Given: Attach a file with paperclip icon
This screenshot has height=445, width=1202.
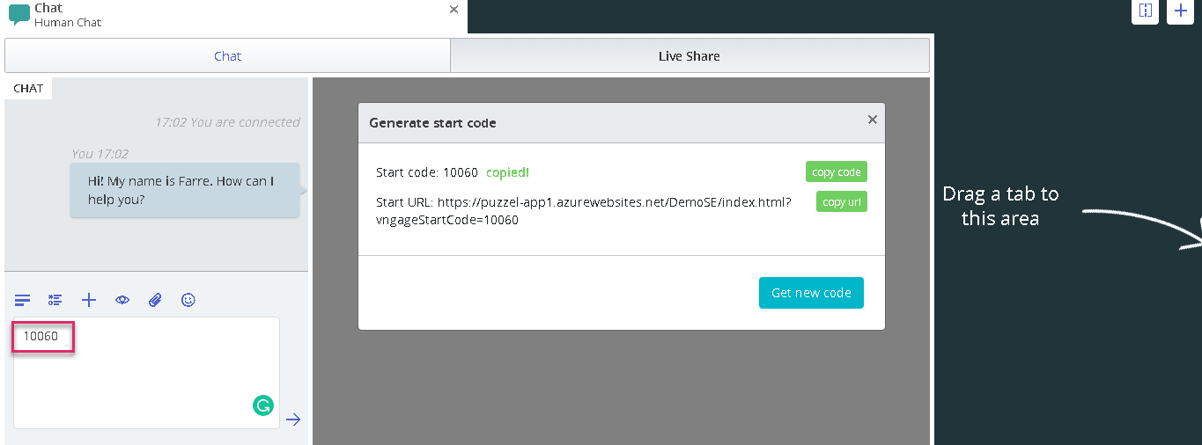Looking at the screenshot, I should click(x=155, y=300).
